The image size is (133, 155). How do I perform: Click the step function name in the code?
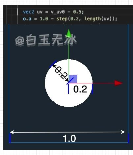(62, 19)
